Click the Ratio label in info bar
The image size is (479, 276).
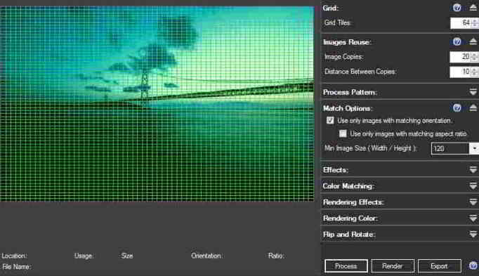pos(276,256)
